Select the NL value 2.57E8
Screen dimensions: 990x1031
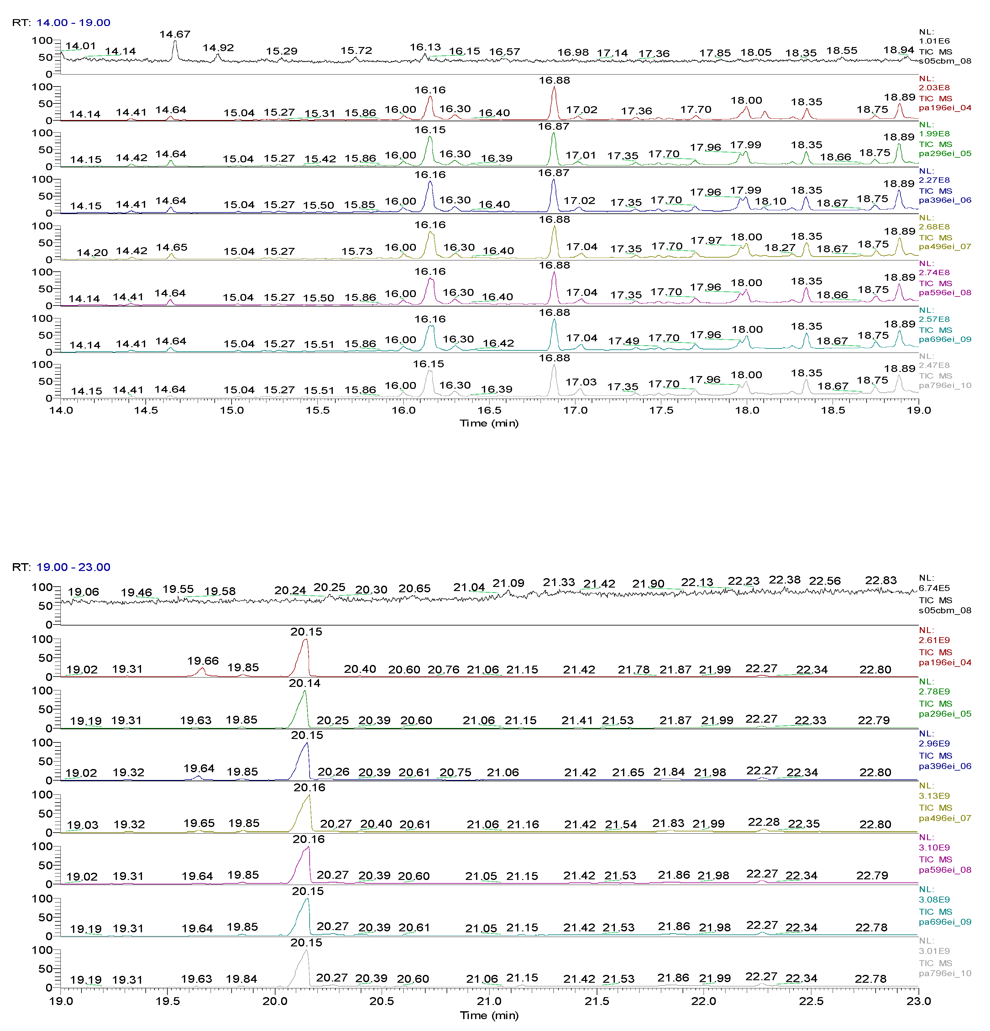(x=934, y=319)
